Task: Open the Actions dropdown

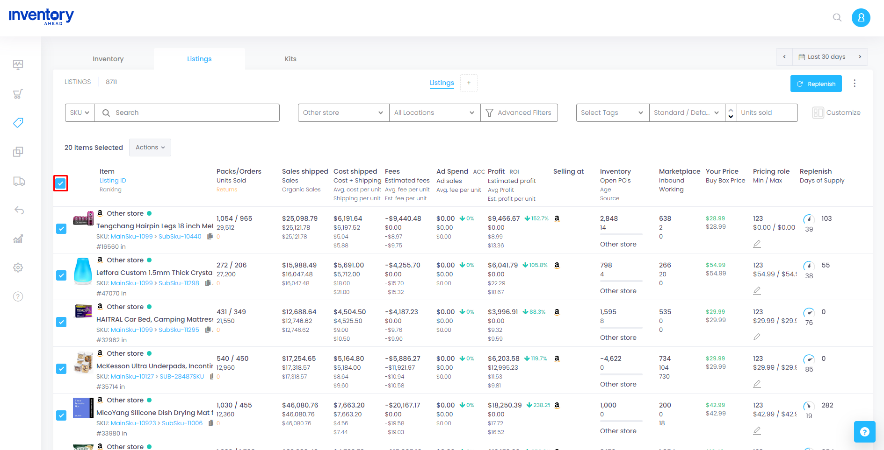Action: [x=150, y=148]
